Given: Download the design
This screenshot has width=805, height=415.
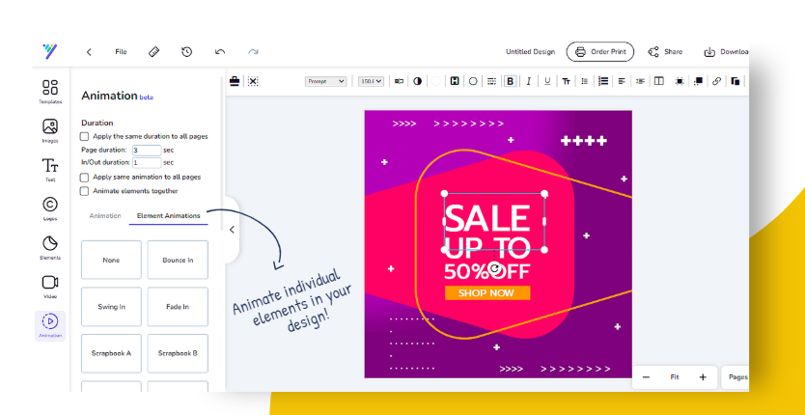Looking at the screenshot, I should coord(726,52).
